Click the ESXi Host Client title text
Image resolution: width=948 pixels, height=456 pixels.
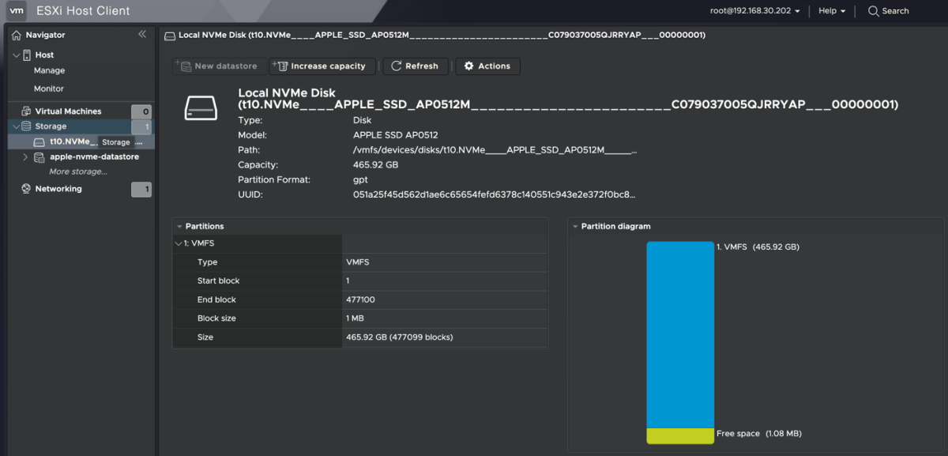point(83,11)
